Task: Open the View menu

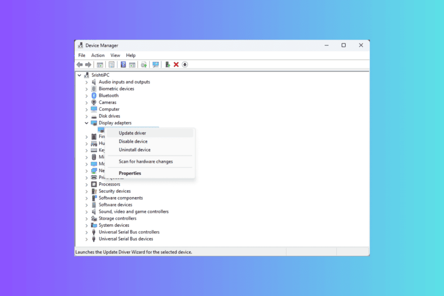Action: coord(115,55)
